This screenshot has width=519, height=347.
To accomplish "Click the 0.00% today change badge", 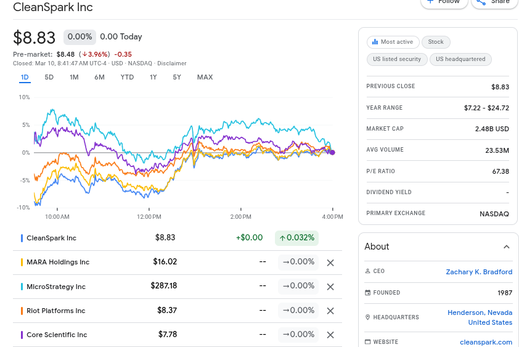I will coord(80,37).
